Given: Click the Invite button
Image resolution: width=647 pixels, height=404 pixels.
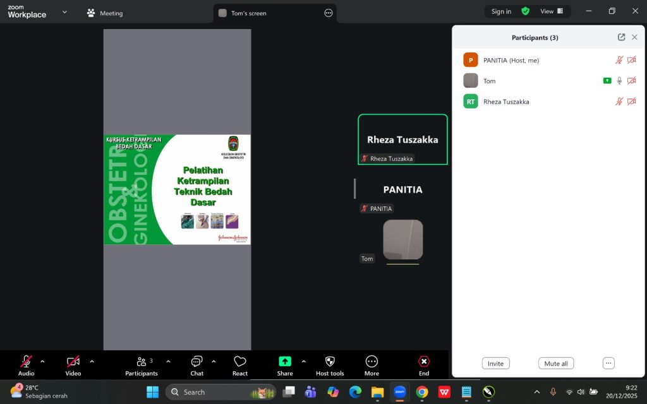Looking at the screenshot, I should click(495, 364).
